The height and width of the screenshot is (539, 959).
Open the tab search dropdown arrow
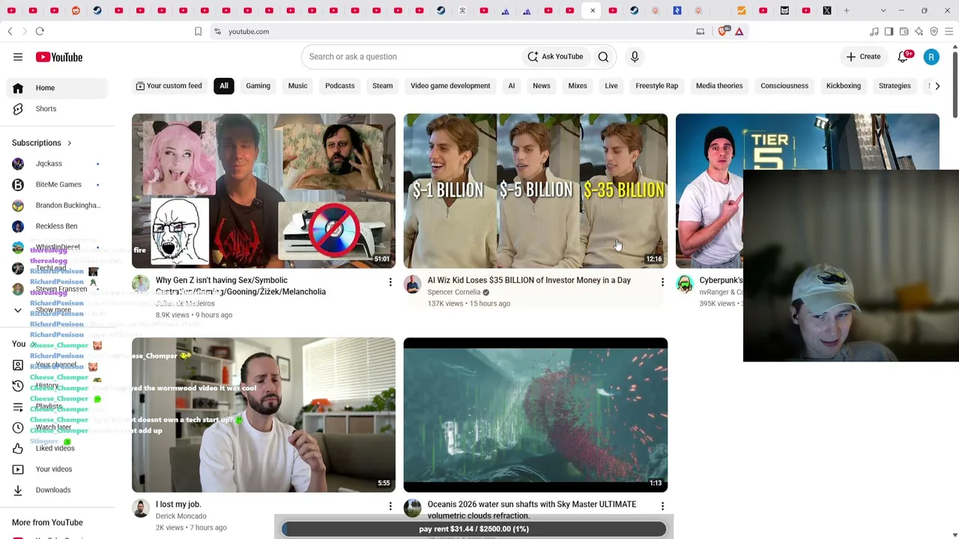pyautogui.click(x=883, y=10)
